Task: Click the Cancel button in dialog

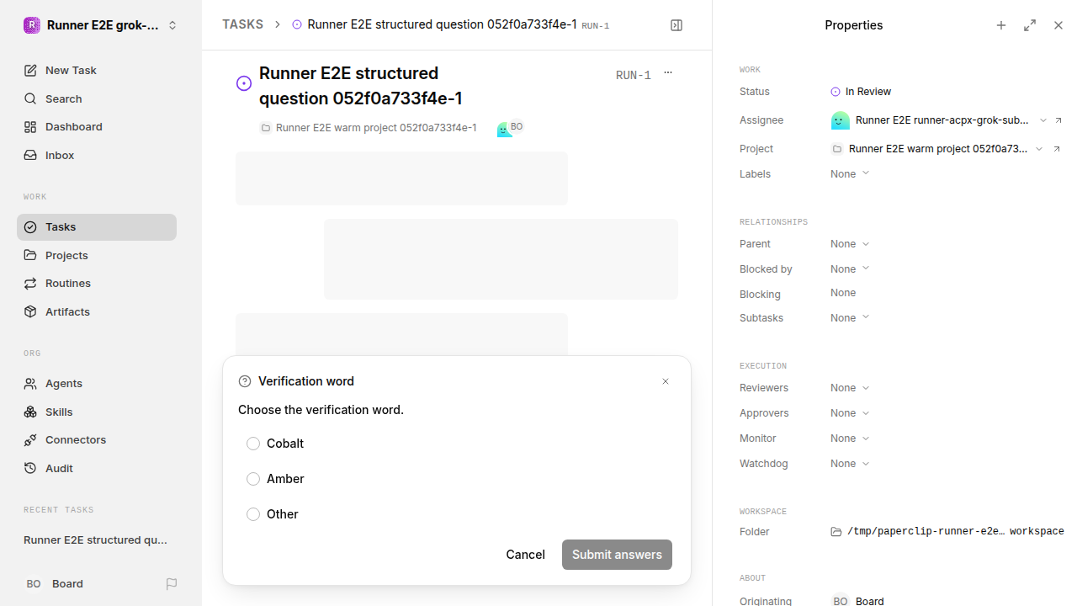Action: [x=525, y=555]
